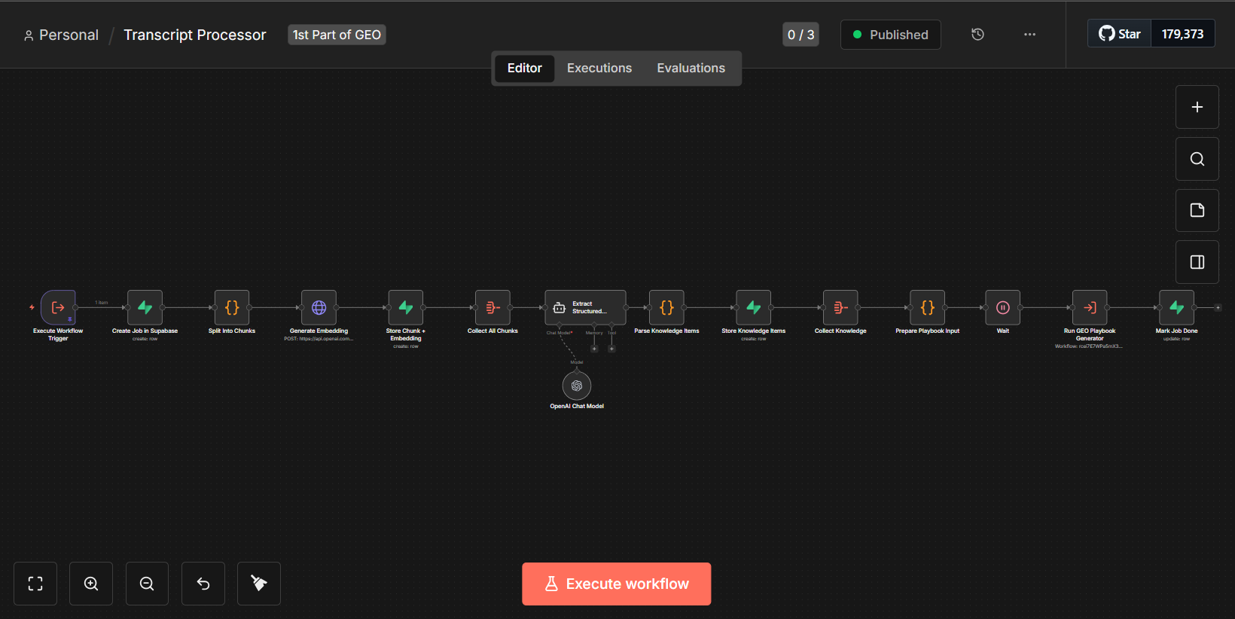Viewport: 1235px width, 619px height.
Task: Open the Run GEO Playbook Generator node
Action: (1090, 307)
